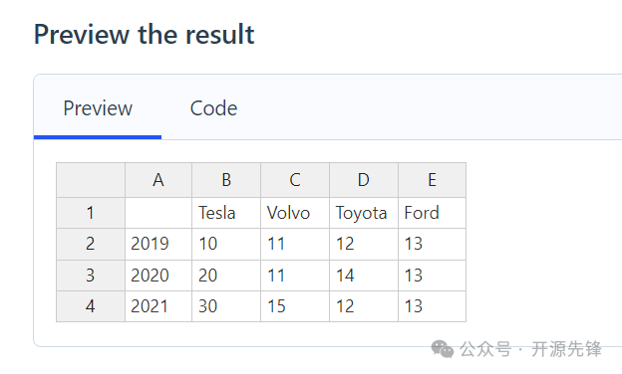Screen dimensions: 622x374
Task: Select column A header
Action: tap(158, 180)
